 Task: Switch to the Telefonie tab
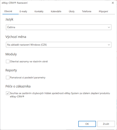87,11
